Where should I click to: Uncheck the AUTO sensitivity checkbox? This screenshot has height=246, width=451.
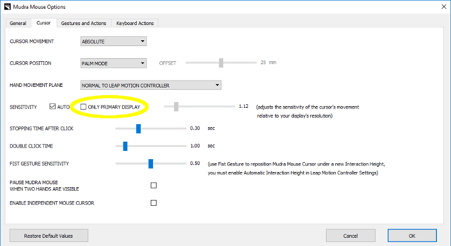53,107
